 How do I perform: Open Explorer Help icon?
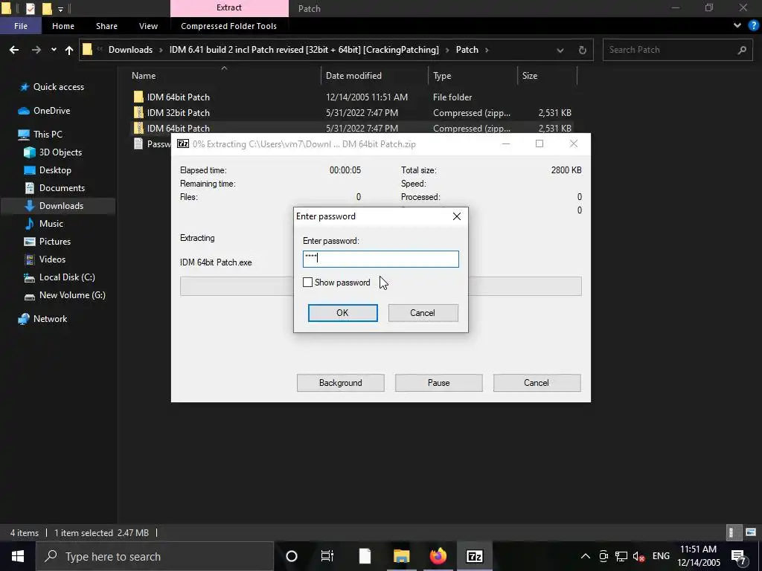pos(754,26)
